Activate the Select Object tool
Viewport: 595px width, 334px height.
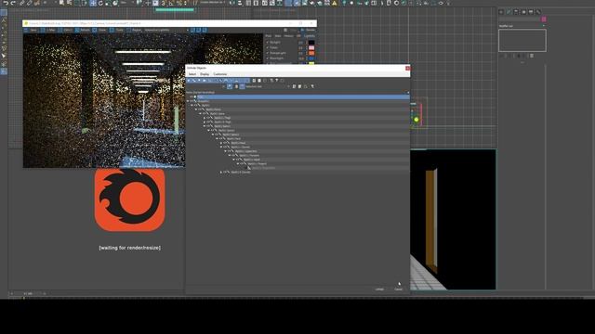click(61, 3)
